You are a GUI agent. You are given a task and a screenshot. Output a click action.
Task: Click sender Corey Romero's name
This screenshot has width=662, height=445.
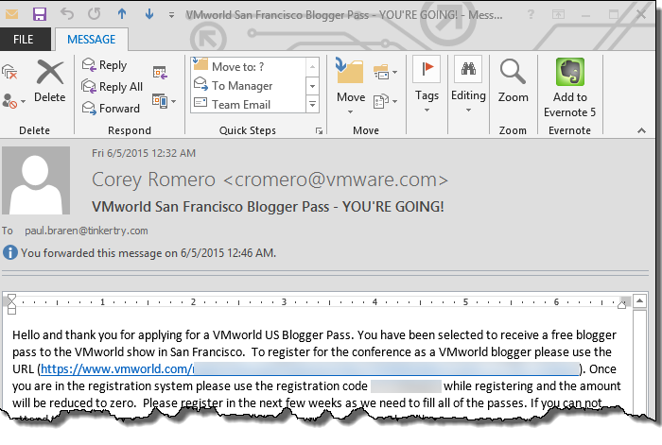pyautogui.click(x=270, y=180)
